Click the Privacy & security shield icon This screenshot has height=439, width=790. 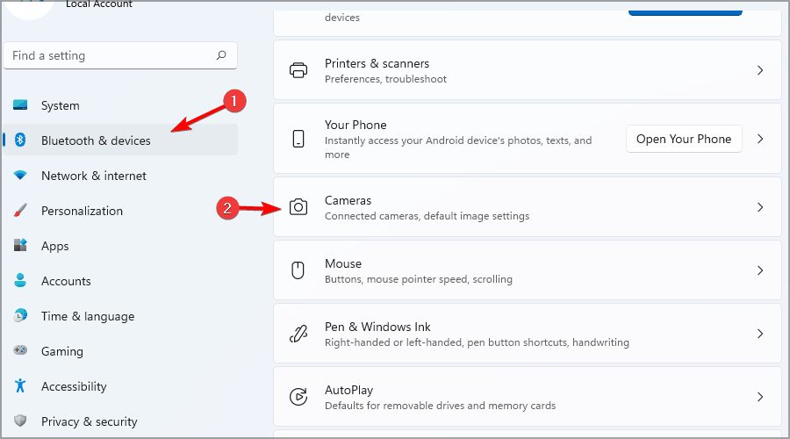[20, 421]
